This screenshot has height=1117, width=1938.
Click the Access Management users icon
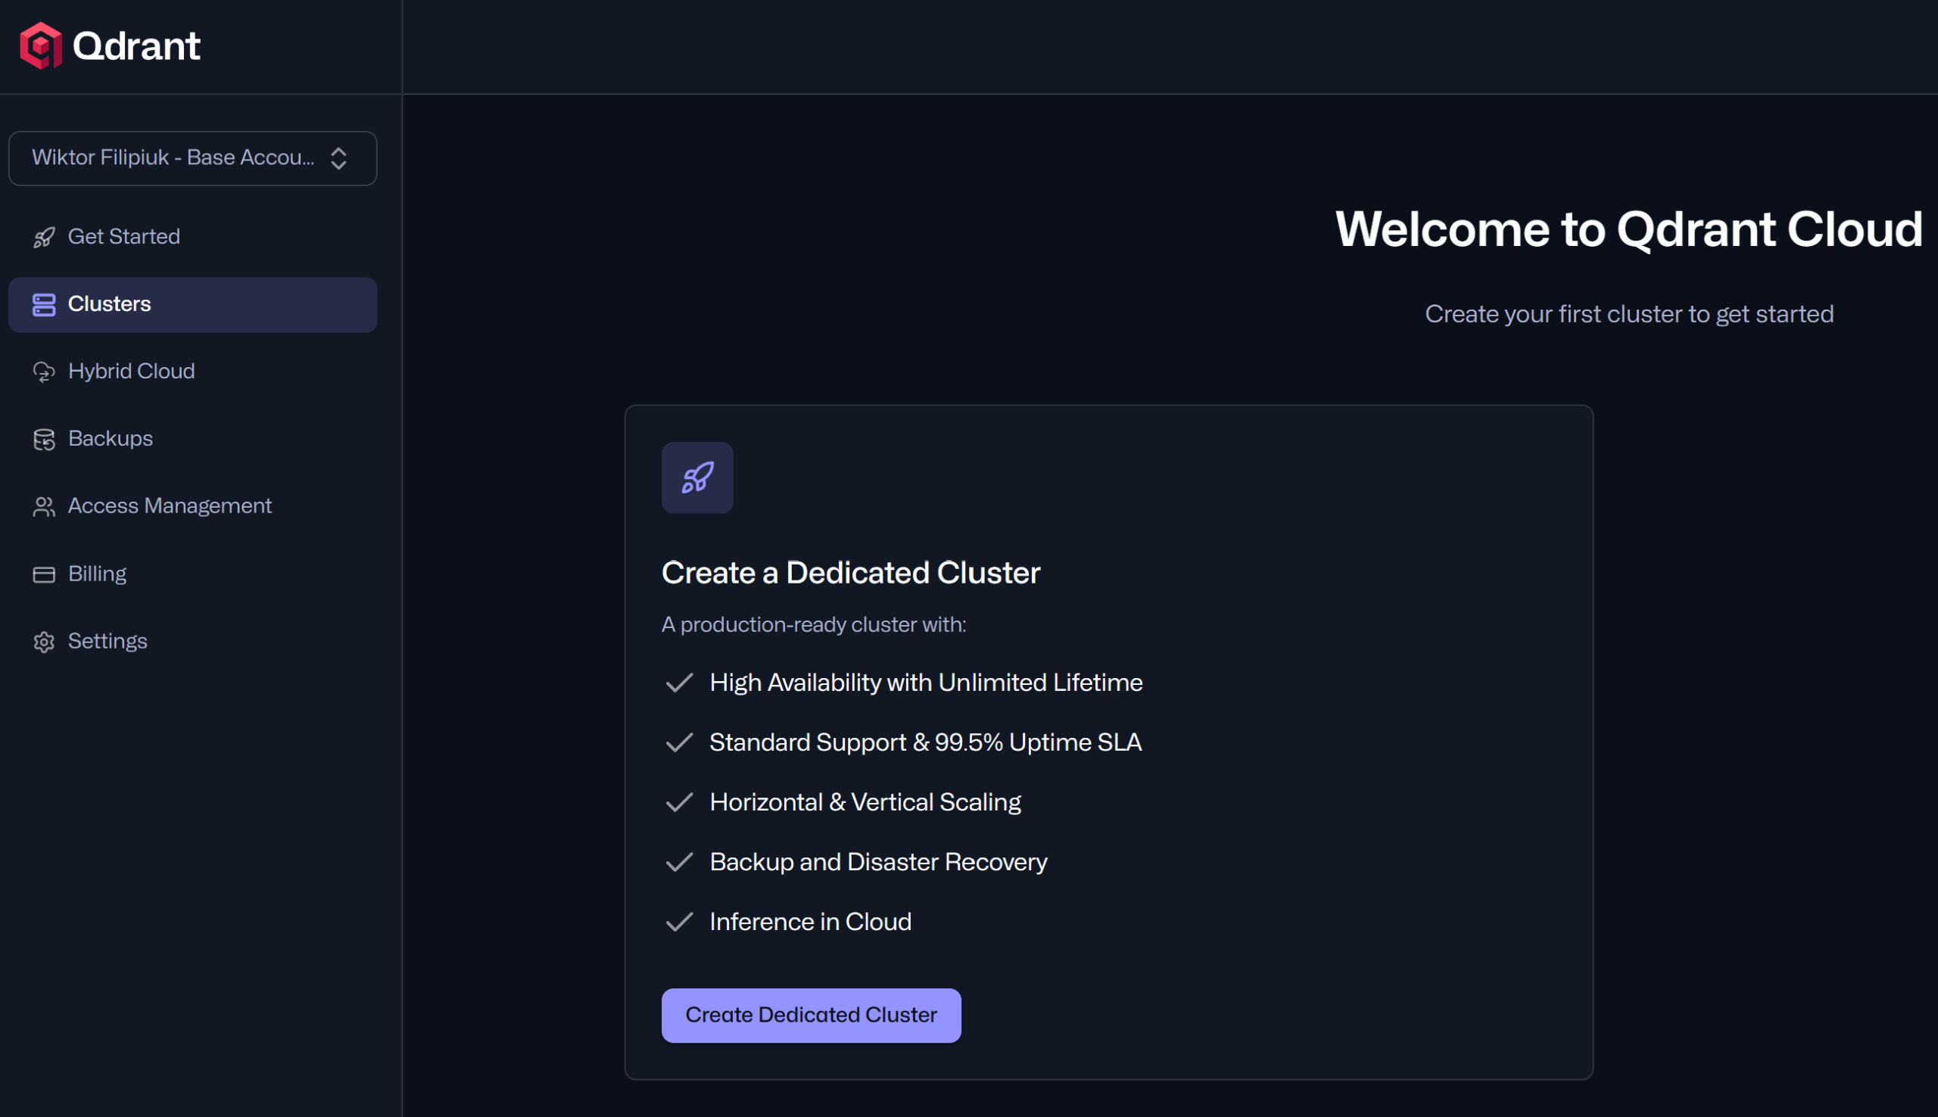(x=44, y=507)
